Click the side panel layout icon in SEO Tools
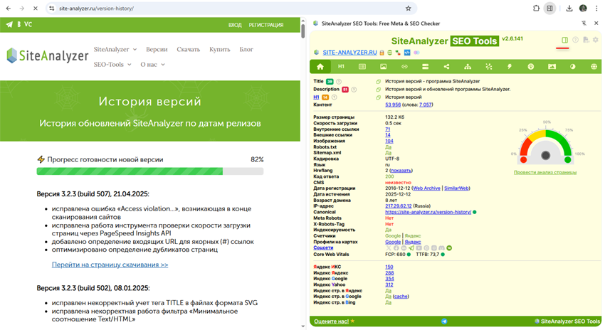605x330 pixels. [565, 40]
